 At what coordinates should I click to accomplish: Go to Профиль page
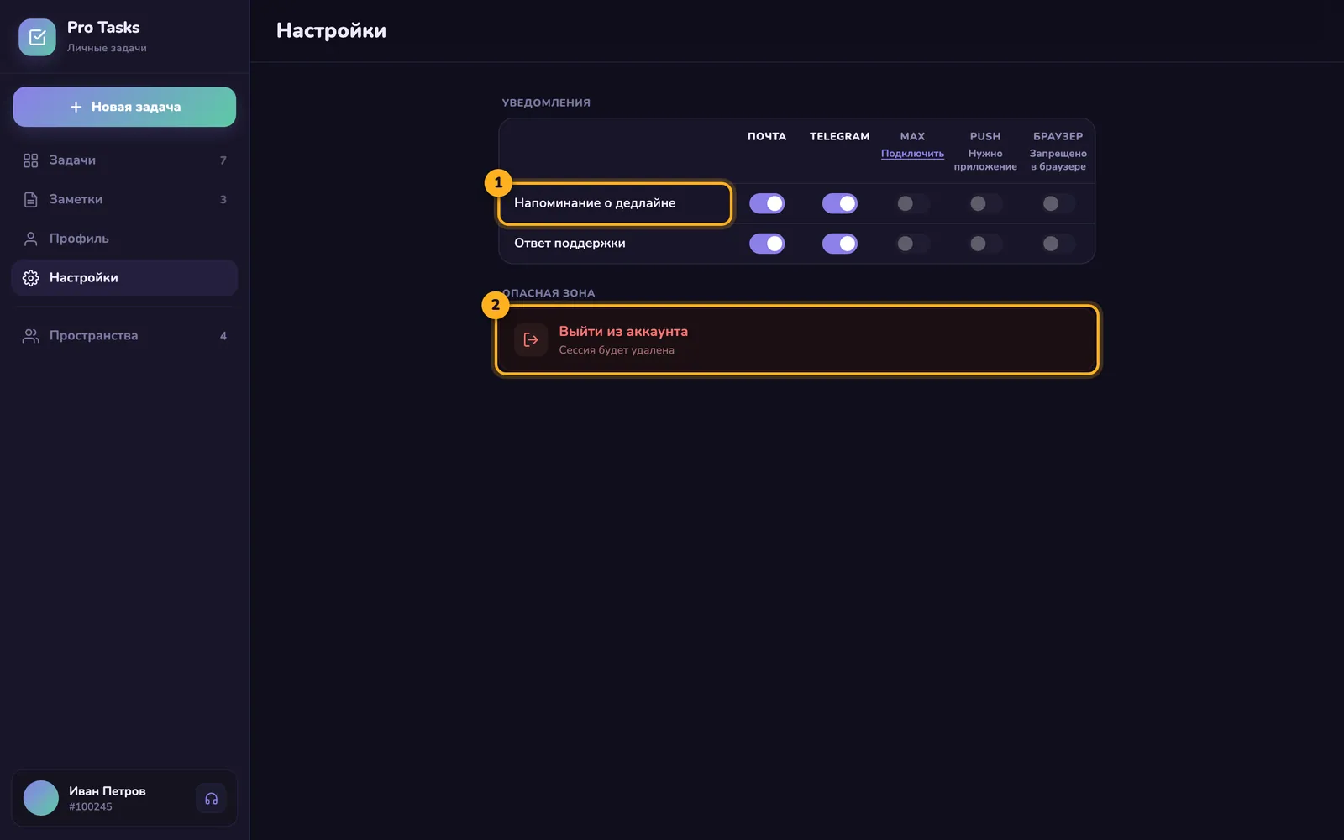[x=124, y=239]
